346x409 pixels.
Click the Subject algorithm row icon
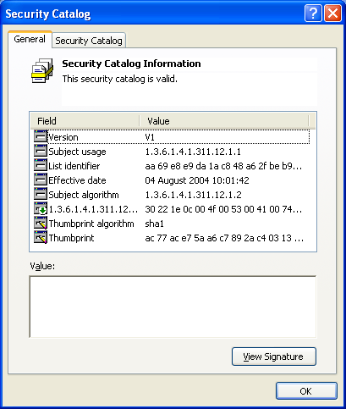pyautogui.click(x=41, y=194)
